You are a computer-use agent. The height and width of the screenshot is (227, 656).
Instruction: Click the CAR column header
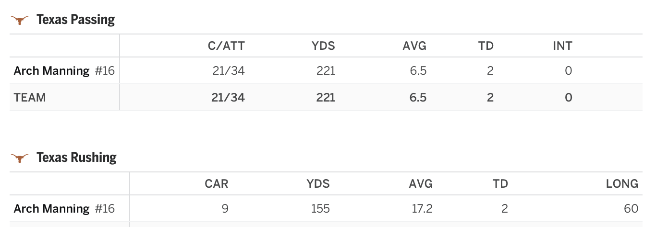pyautogui.click(x=217, y=183)
